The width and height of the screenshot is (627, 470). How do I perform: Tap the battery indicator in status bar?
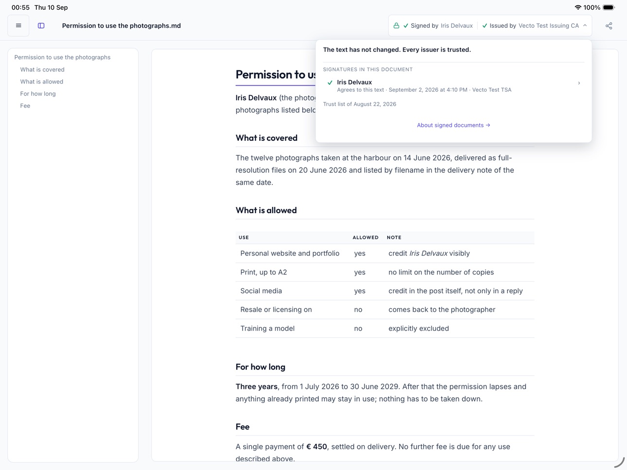point(609,7)
